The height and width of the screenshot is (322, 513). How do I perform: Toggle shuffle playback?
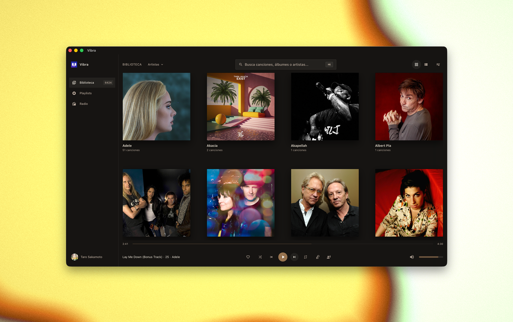click(x=260, y=257)
